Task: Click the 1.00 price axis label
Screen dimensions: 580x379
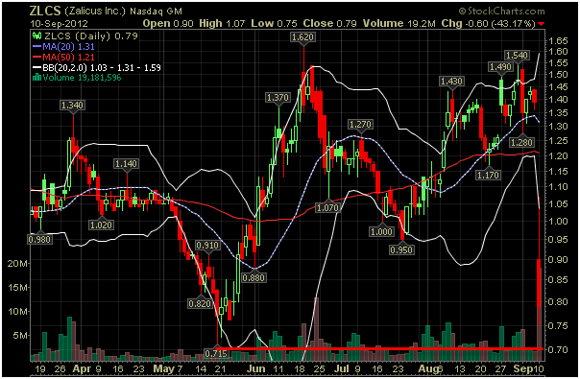Action: click(x=558, y=221)
